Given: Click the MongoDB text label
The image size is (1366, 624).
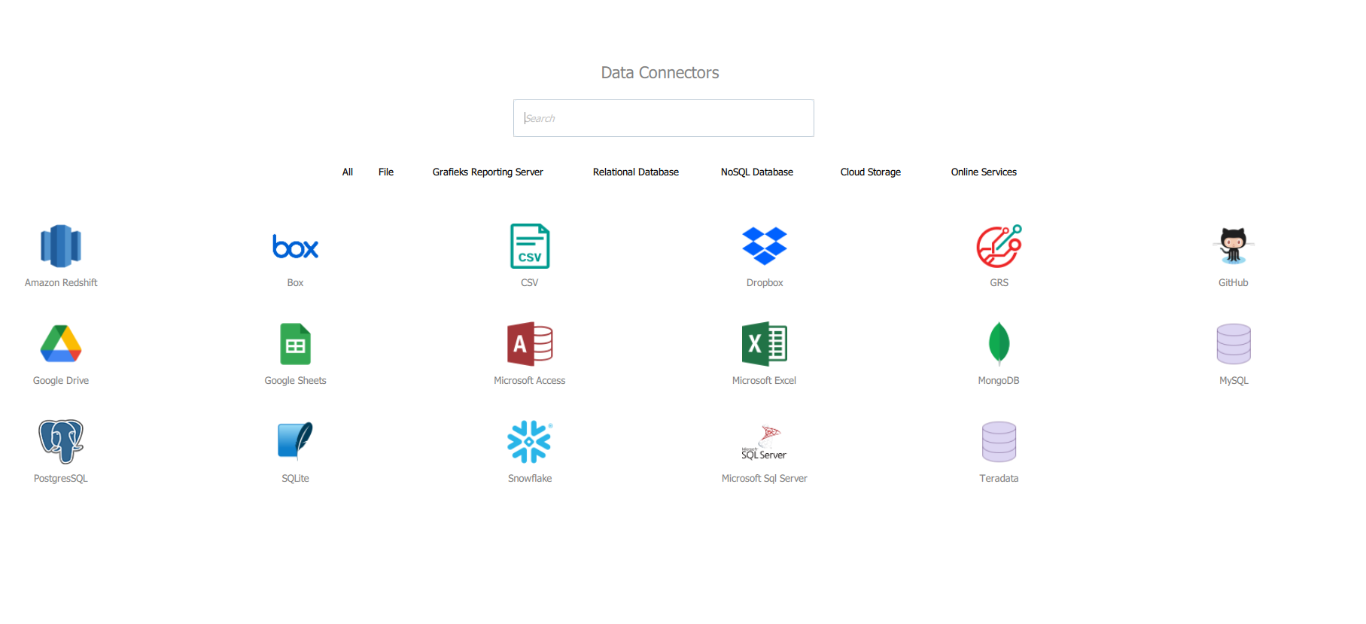Looking at the screenshot, I should (x=999, y=381).
